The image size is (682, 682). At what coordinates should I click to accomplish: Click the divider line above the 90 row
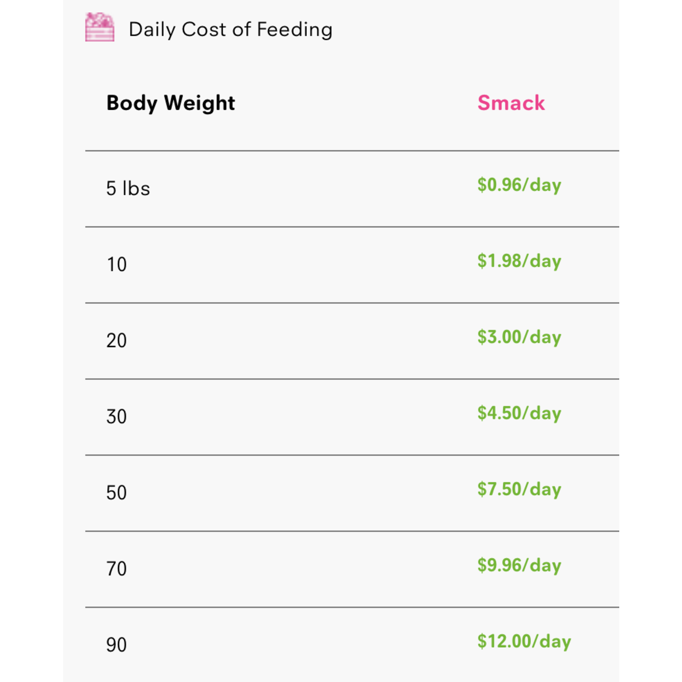coord(352,607)
